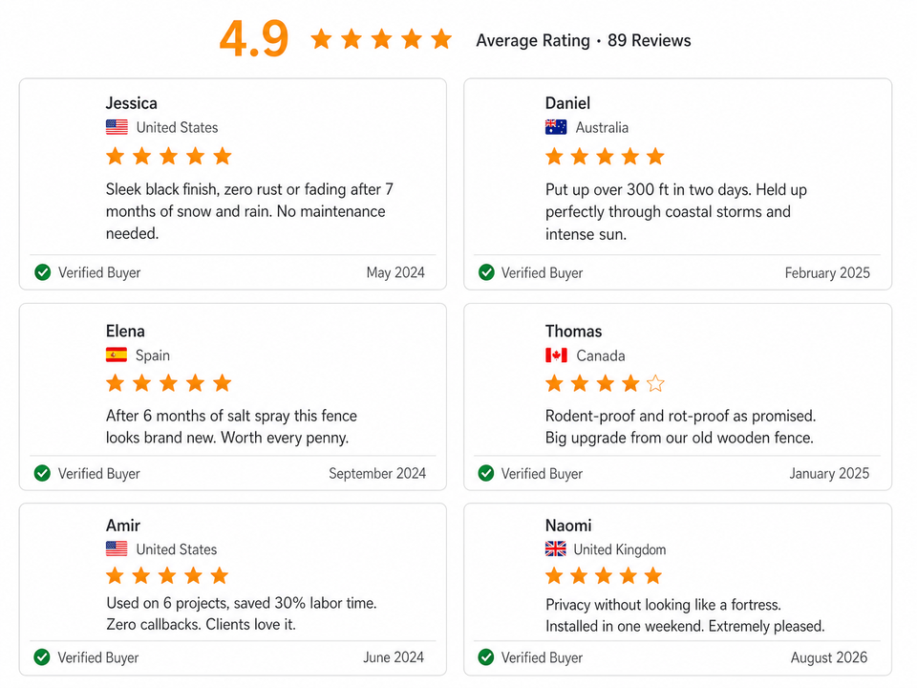
Task: Click the empty fifth star in Thomas's rating
Action: coord(655,384)
